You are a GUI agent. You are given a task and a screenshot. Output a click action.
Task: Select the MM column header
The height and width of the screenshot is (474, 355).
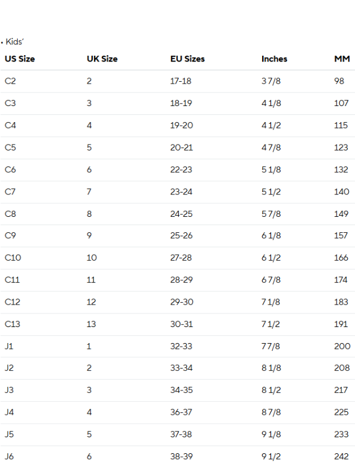[x=342, y=59]
